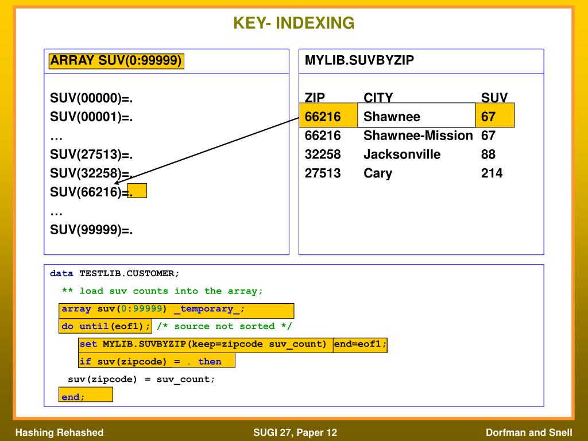Click the highlighted 67 SUV value
588x441 pixels.
click(x=494, y=115)
